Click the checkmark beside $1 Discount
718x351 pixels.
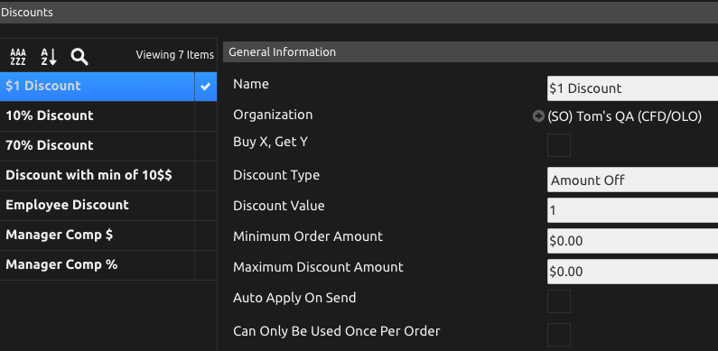click(206, 86)
